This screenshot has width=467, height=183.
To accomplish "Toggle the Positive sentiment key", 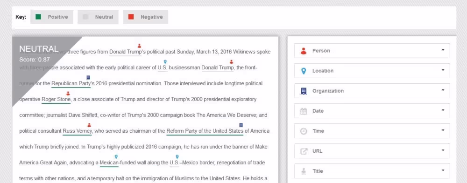I will 52,17.
